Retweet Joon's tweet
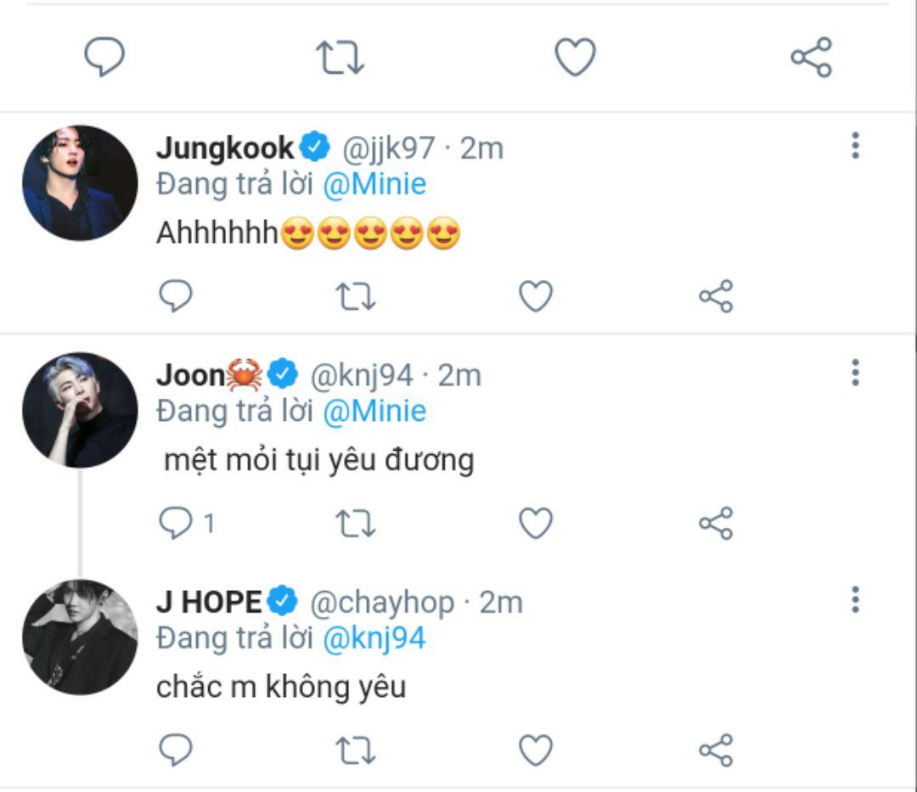 (356, 524)
